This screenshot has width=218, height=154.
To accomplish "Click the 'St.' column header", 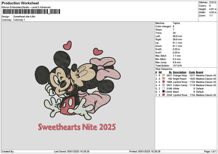I will 170,72.
